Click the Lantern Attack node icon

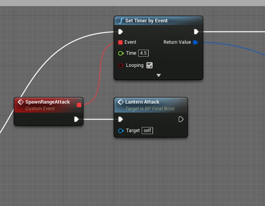tap(121, 102)
